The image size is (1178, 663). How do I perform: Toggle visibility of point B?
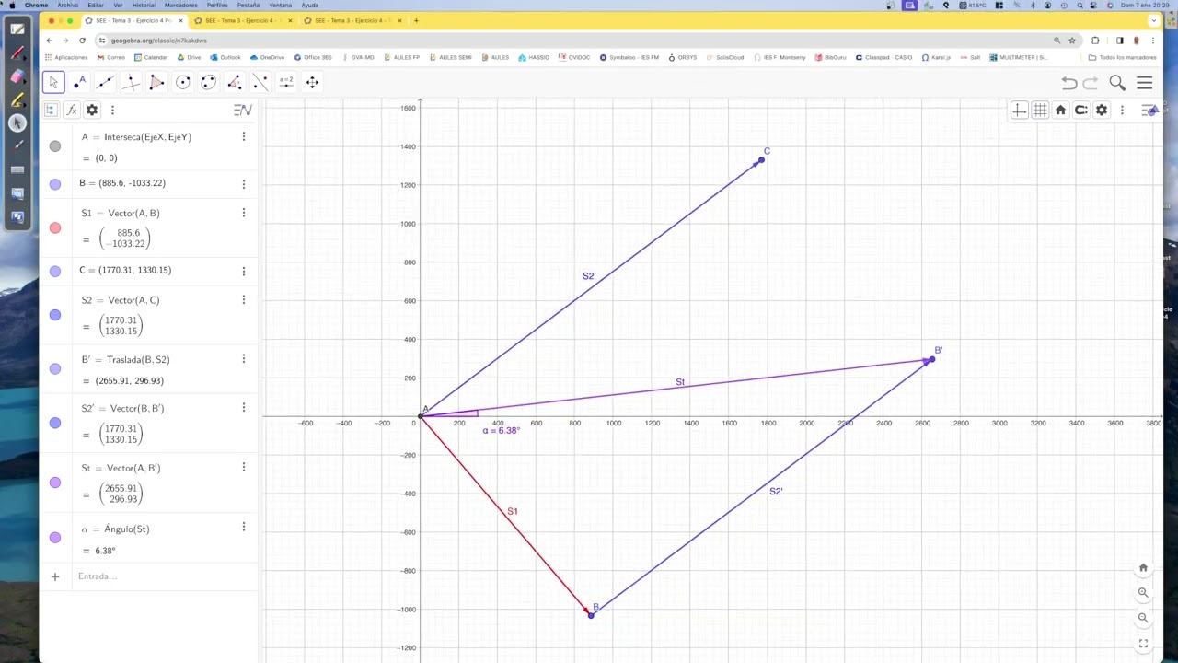pyautogui.click(x=55, y=184)
